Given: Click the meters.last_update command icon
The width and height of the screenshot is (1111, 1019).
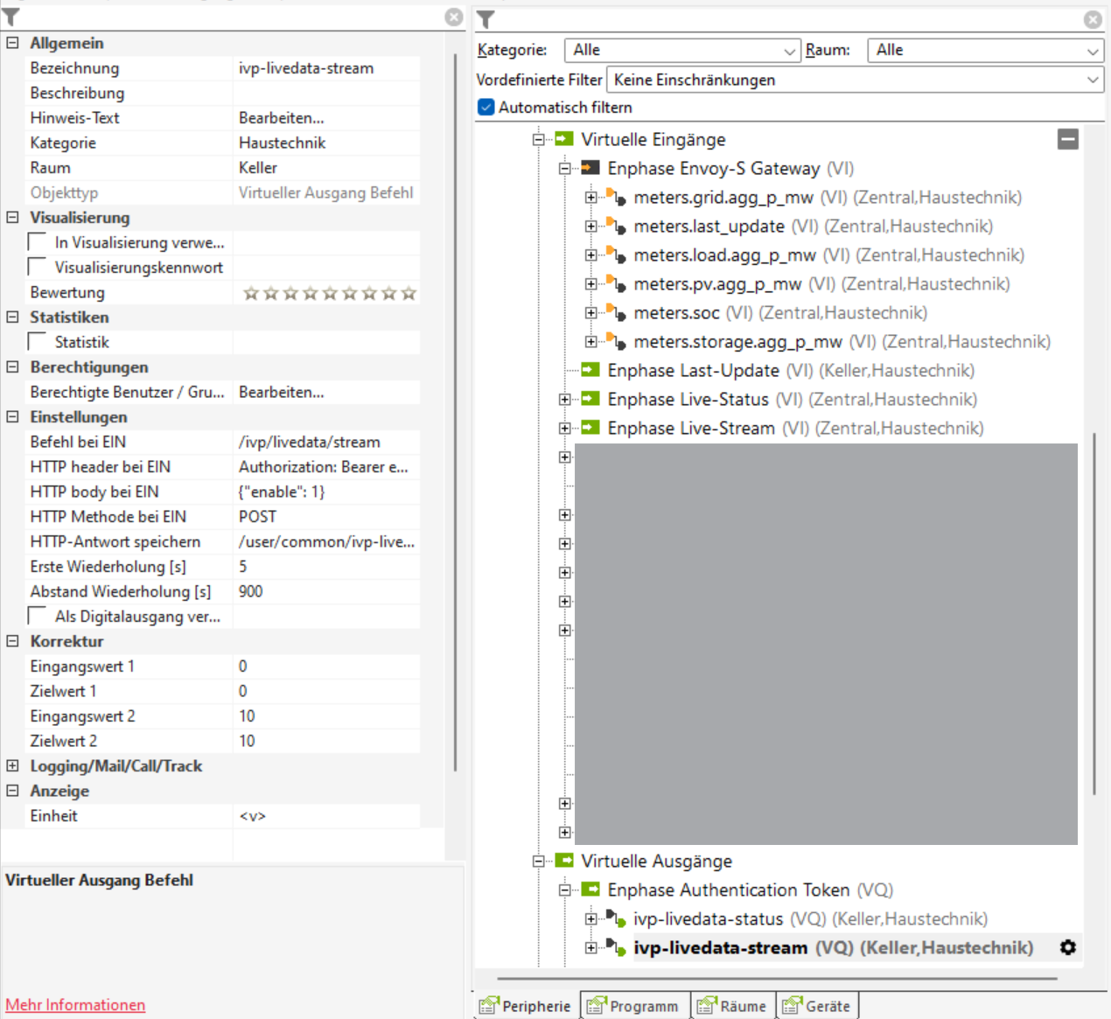Looking at the screenshot, I should coord(617,226).
